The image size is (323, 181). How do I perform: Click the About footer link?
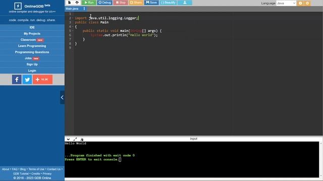[x=6, y=169]
